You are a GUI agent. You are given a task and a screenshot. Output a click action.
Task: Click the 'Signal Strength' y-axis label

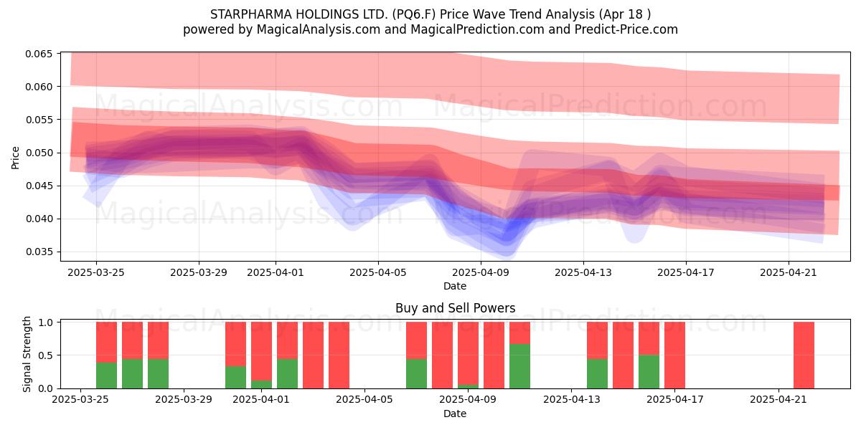pyautogui.click(x=28, y=353)
